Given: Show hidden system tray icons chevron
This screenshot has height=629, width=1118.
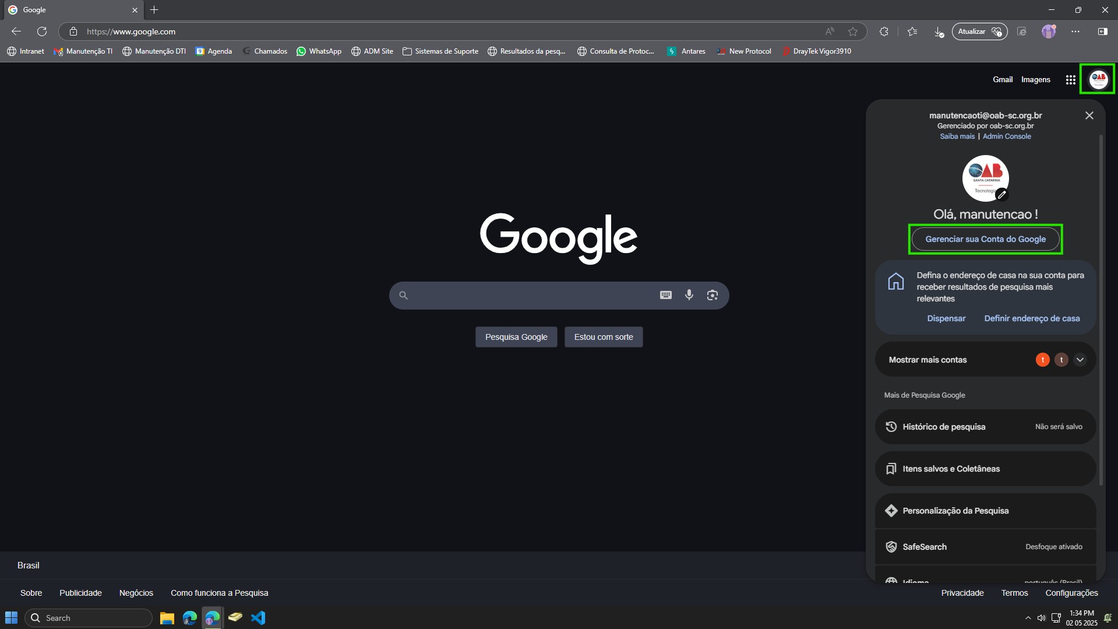Looking at the screenshot, I should (1028, 618).
